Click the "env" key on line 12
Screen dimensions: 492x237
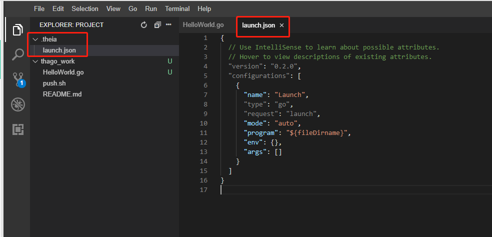(253, 142)
